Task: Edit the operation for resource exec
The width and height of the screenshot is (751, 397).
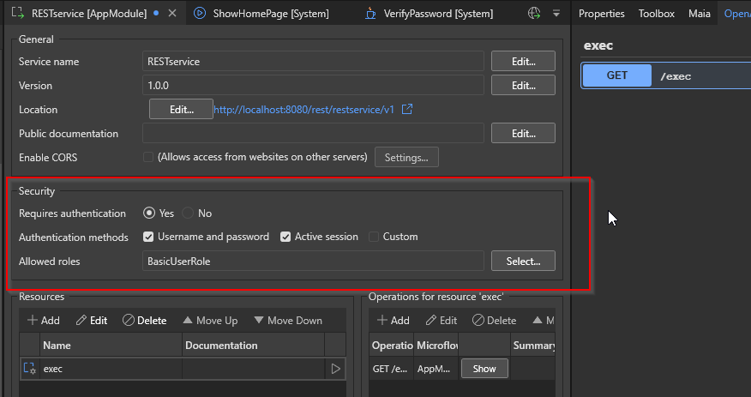Action: 442,321
